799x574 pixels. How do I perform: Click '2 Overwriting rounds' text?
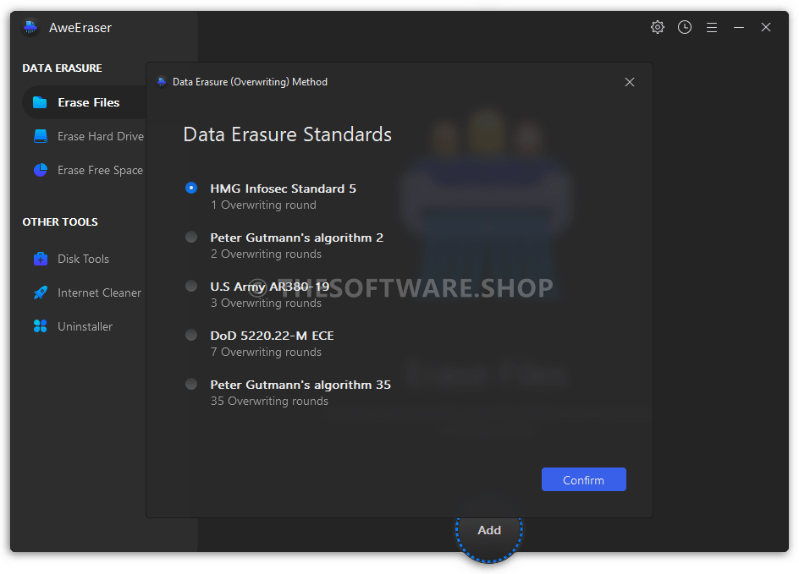click(x=266, y=254)
